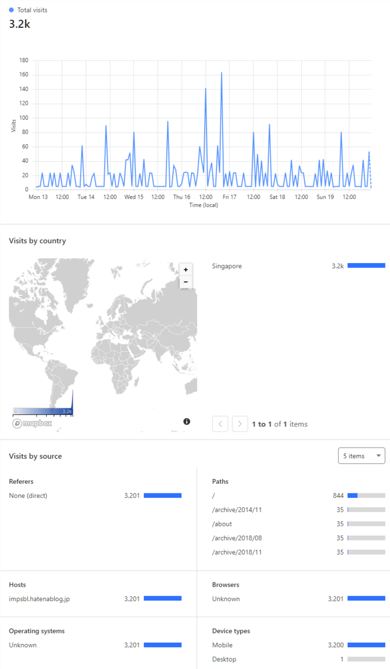The image size is (390, 669).
Task: Zoom out on the country map
Action: pos(186,282)
